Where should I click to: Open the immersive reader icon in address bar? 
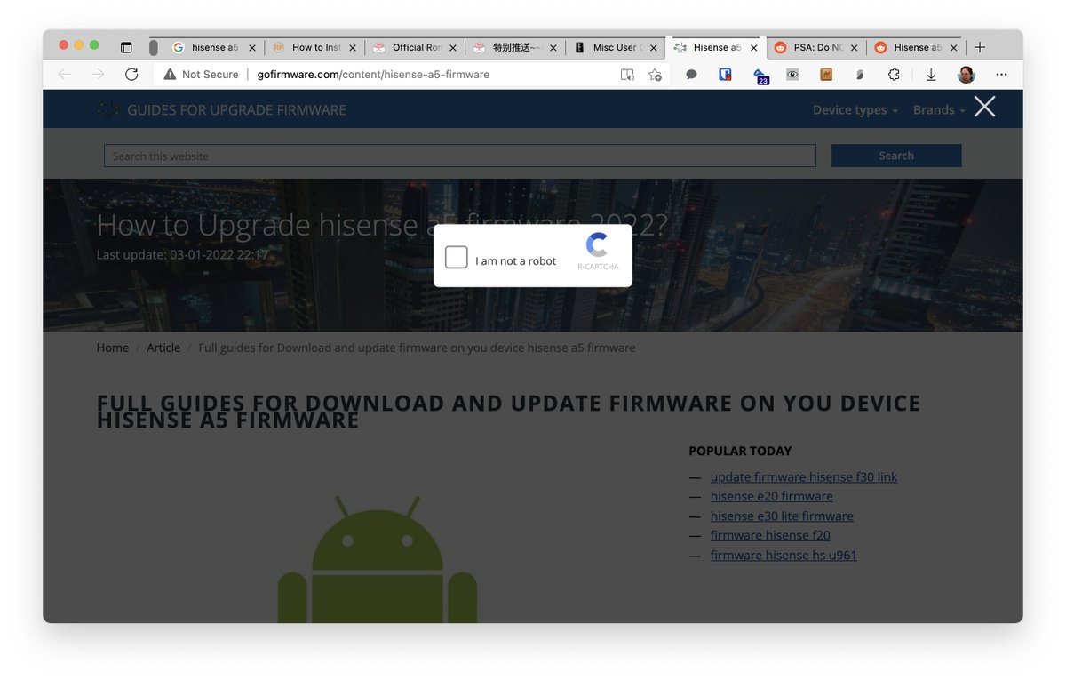point(627,75)
